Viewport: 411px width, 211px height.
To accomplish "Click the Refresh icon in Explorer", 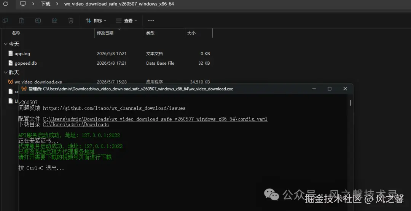I will [5, 4].
